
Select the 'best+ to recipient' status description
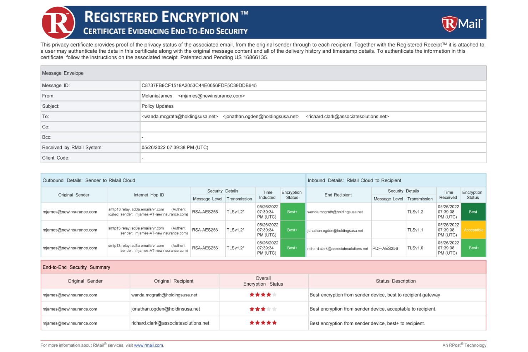(367, 323)
